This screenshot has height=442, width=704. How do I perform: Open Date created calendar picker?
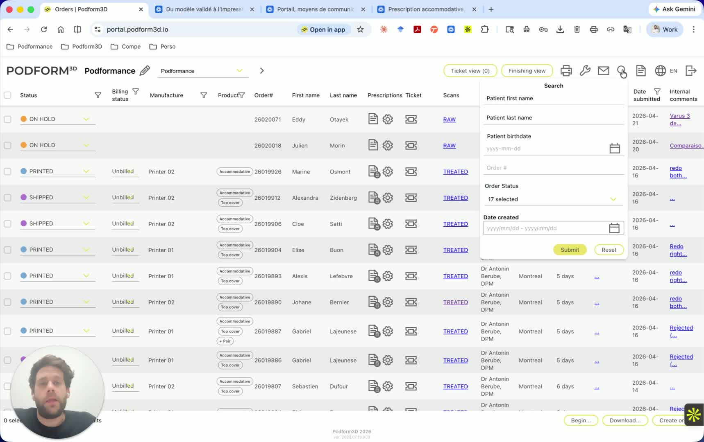point(614,228)
